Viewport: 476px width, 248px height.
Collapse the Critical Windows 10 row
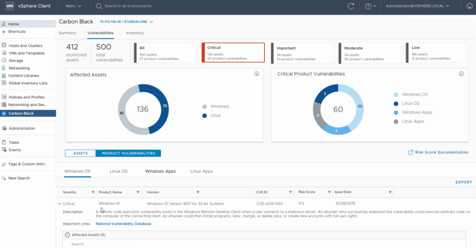[x=59, y=204]
